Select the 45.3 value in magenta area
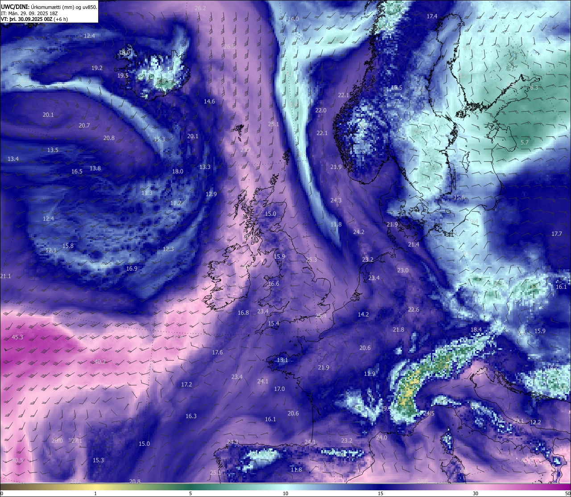 click(x=17, y=337)
